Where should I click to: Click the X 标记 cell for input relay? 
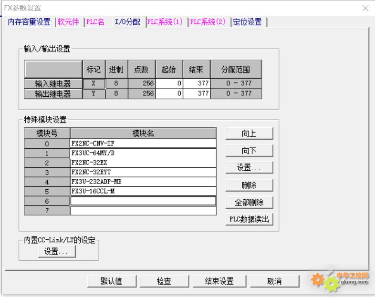[x=94, y=83]
